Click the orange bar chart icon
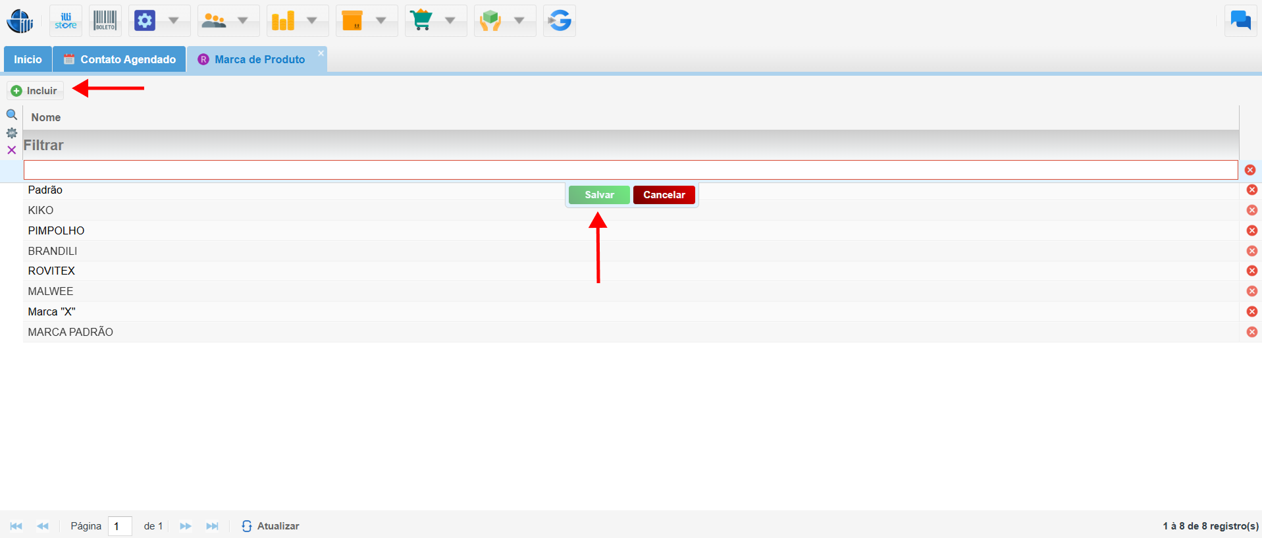 (283, 21)
